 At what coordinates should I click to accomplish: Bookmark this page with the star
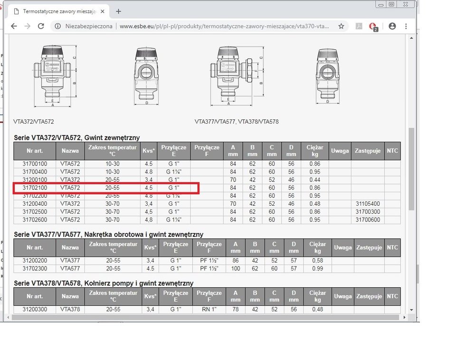pyautogui.click(x=341, y=27)
